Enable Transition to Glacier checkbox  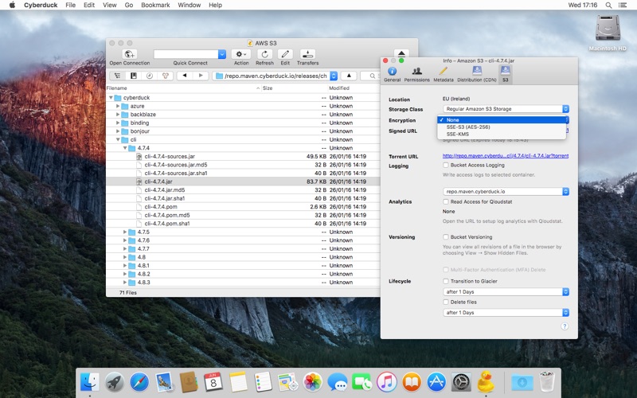coord(446,281)
